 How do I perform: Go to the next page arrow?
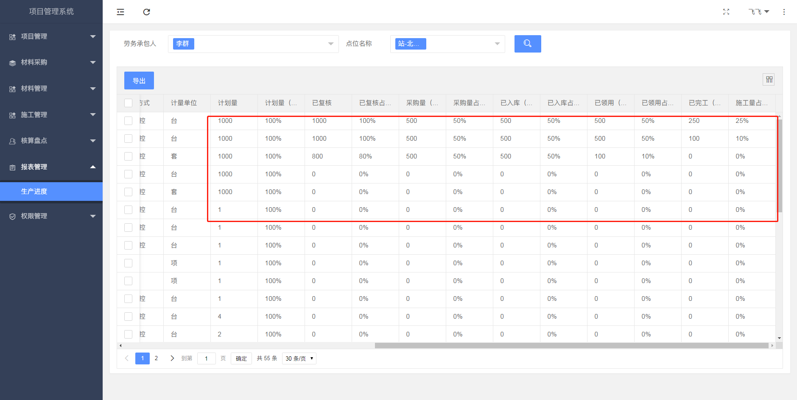(172, 358)
